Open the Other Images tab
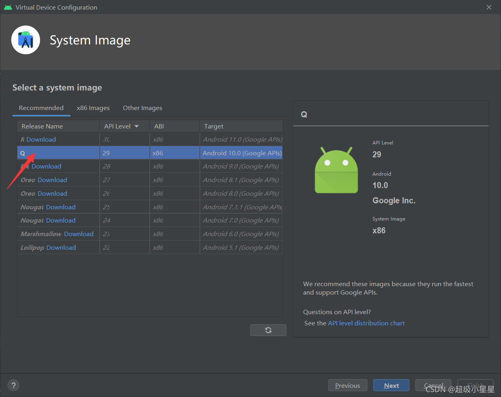 [x=143, y=108]
